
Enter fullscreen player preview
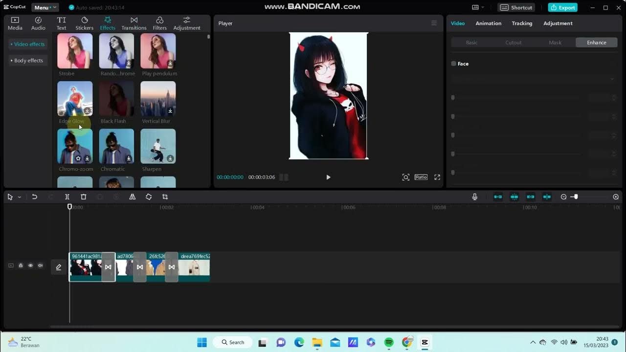(x=437, y=177)
